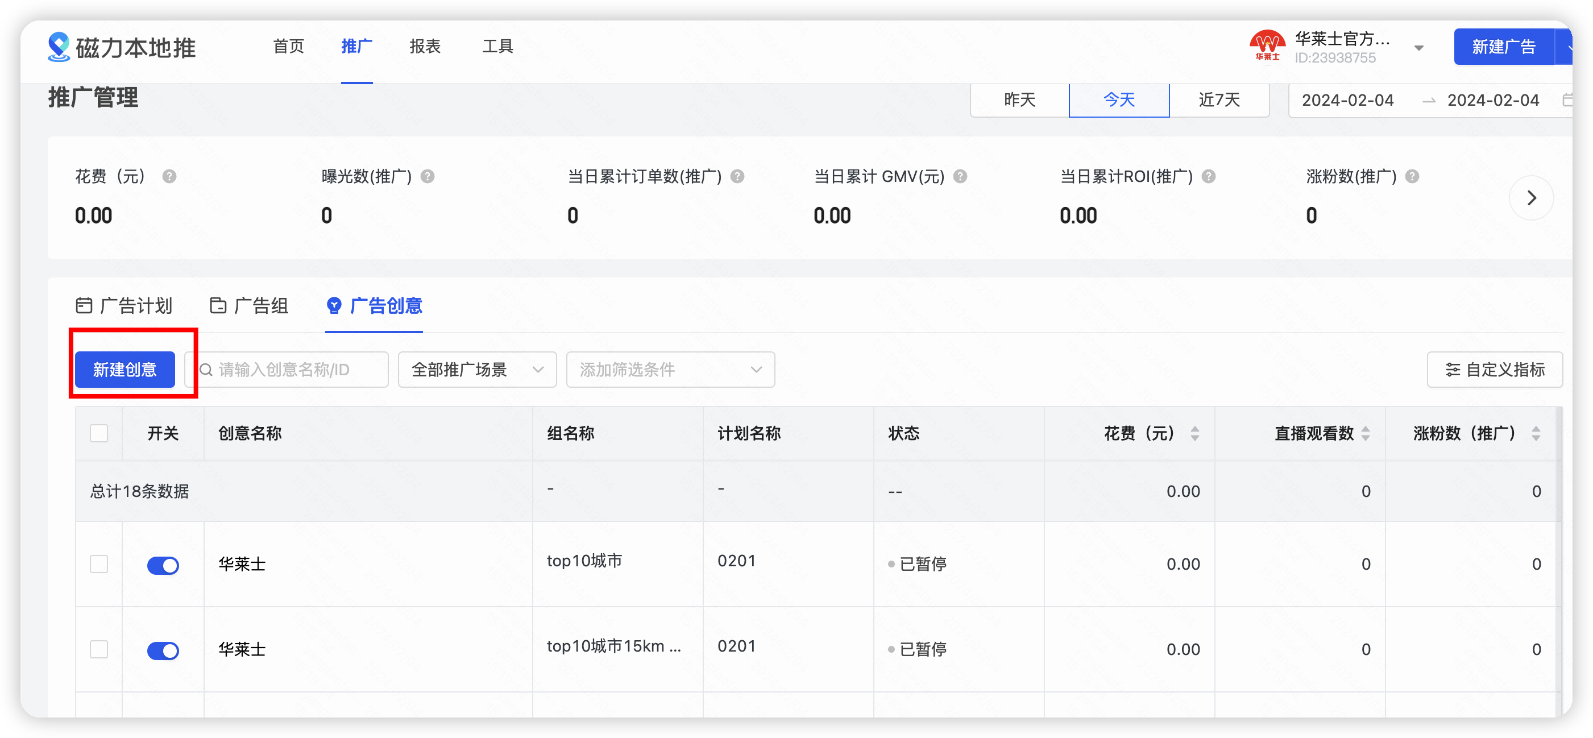Open the 添加筛选条件 dropdown
This screenshot has width=1593, height=738.
point(670,370)
